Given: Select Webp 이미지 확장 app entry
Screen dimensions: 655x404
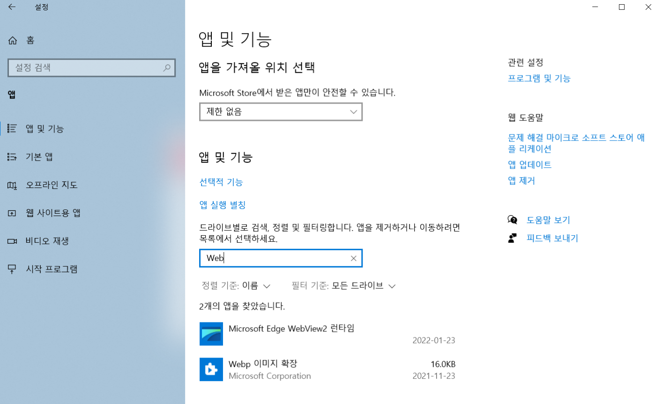Looking at the screenshot, I should tap(327, 369).
